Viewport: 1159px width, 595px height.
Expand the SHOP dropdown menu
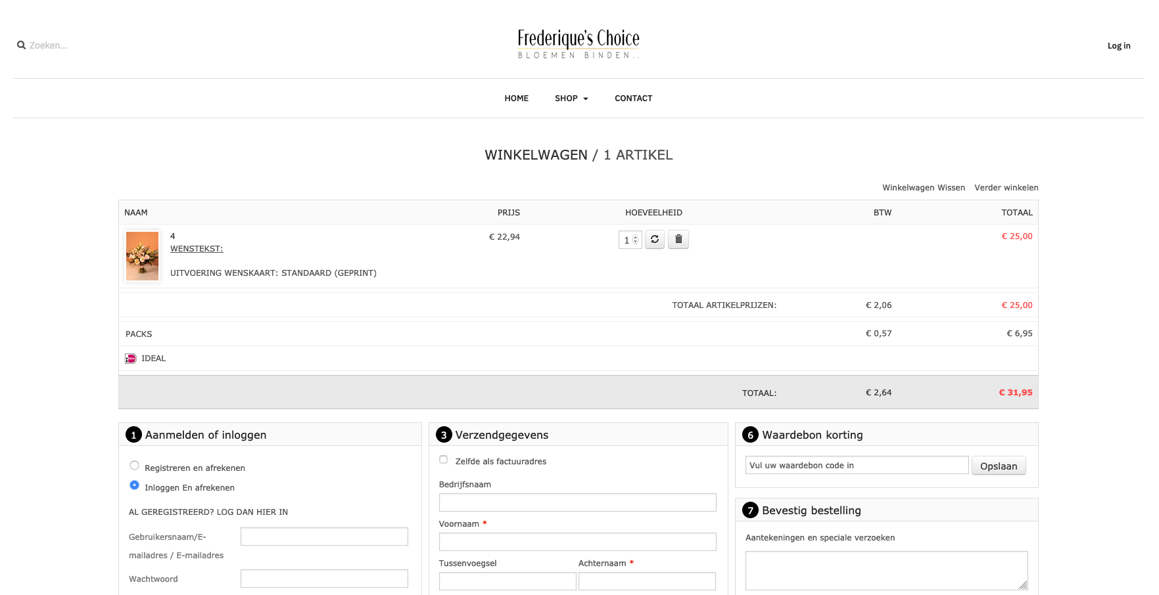pyautogui.click(x=571, y=99)
